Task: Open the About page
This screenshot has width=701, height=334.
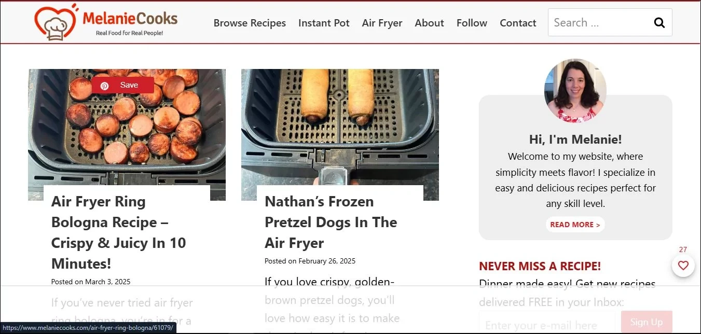Action: click(x=429, y=23)
